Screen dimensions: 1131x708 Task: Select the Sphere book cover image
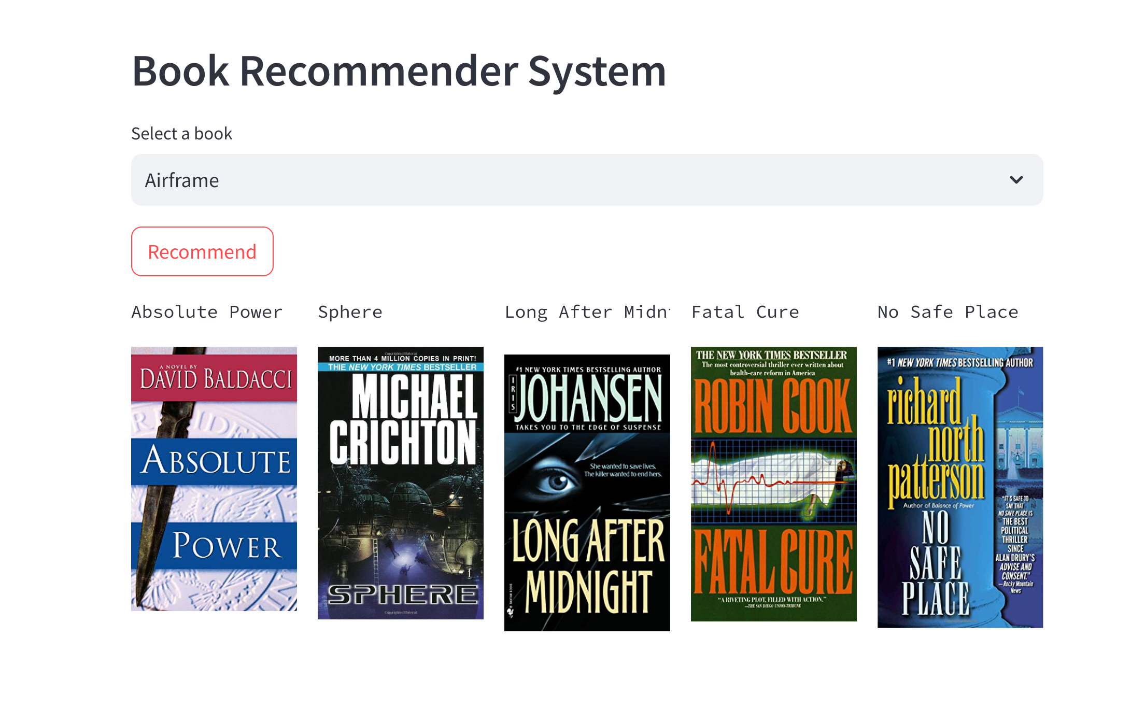point(401,483)
